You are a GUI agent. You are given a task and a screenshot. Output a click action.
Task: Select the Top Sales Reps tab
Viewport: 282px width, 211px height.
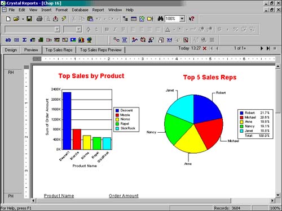coord(59,50)
